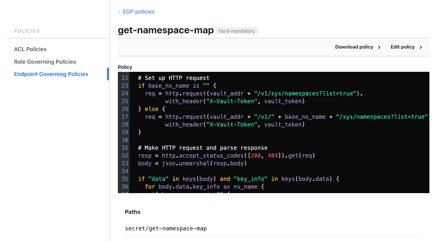This screenshot has width=432, height=241.
Task: Click the hard-mandatory enforcement badge
Action: pyautogui.click(x=237, y=31)
